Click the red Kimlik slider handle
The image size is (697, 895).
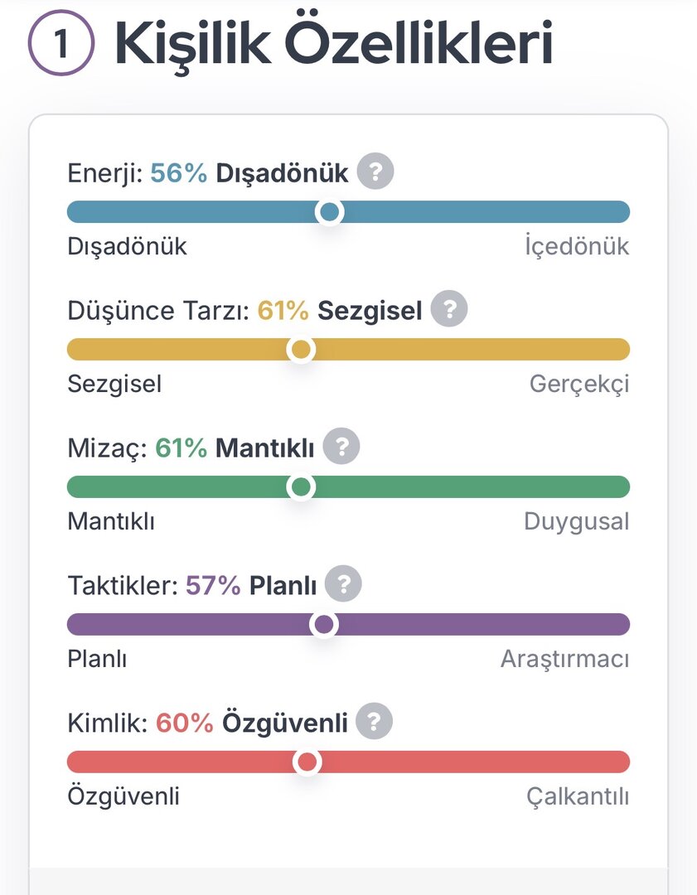point(307,762)
